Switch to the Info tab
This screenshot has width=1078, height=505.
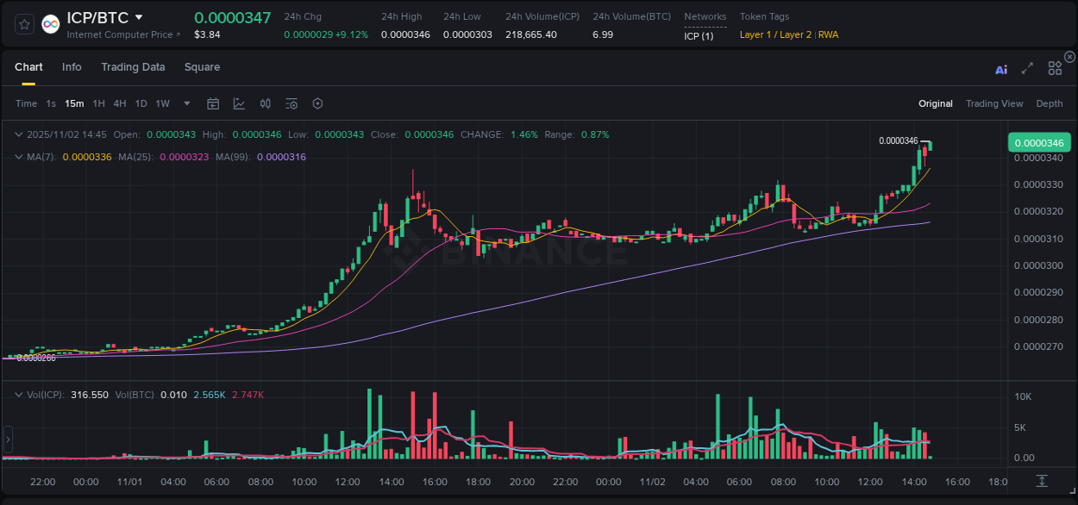pos(72,66)
